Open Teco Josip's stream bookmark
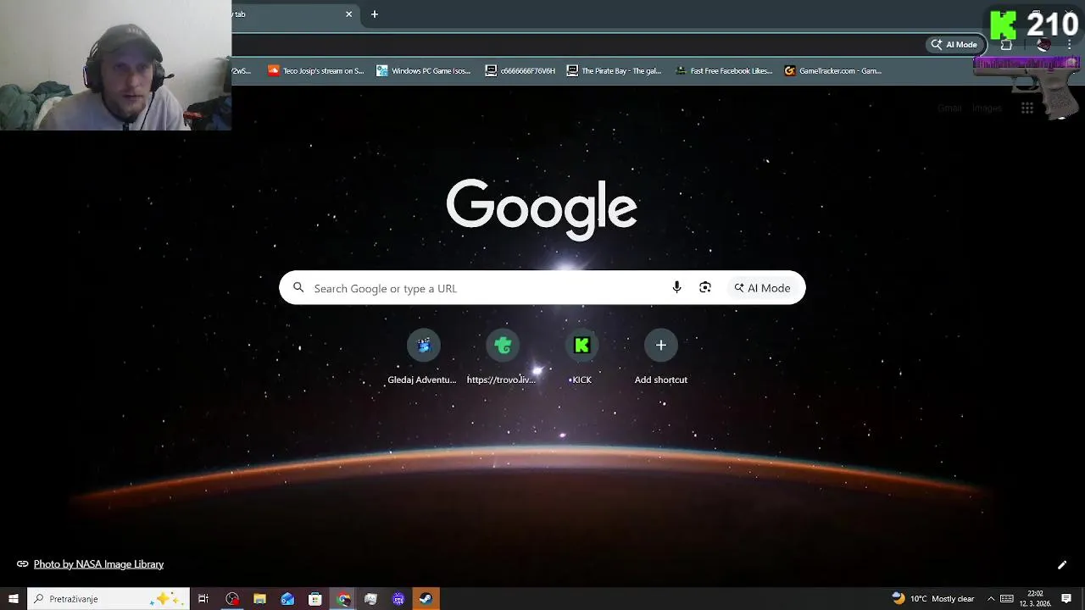The width and height of the screenshot is (1085, 610). click(316, 71)
